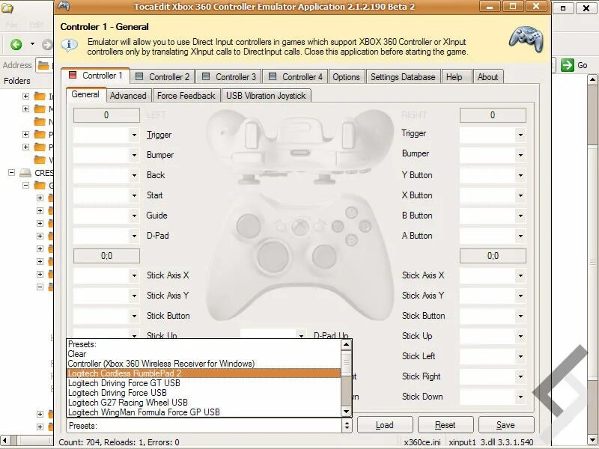Open the B Button dropdown

tap(520, 216)
